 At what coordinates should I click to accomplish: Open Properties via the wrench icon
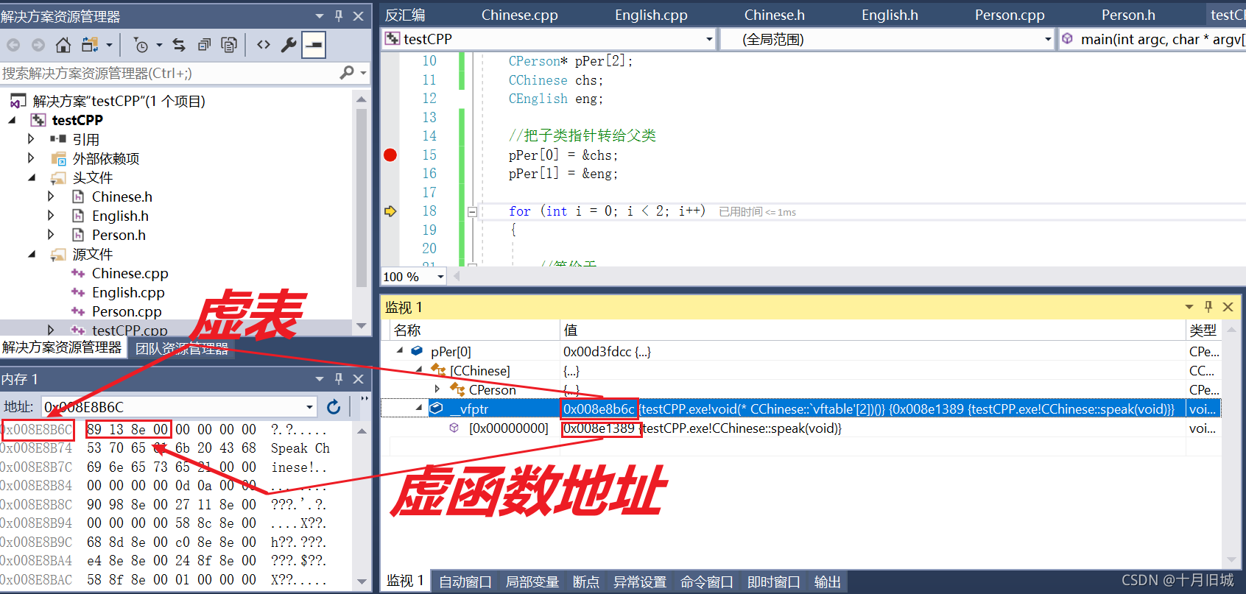[289, 46]
